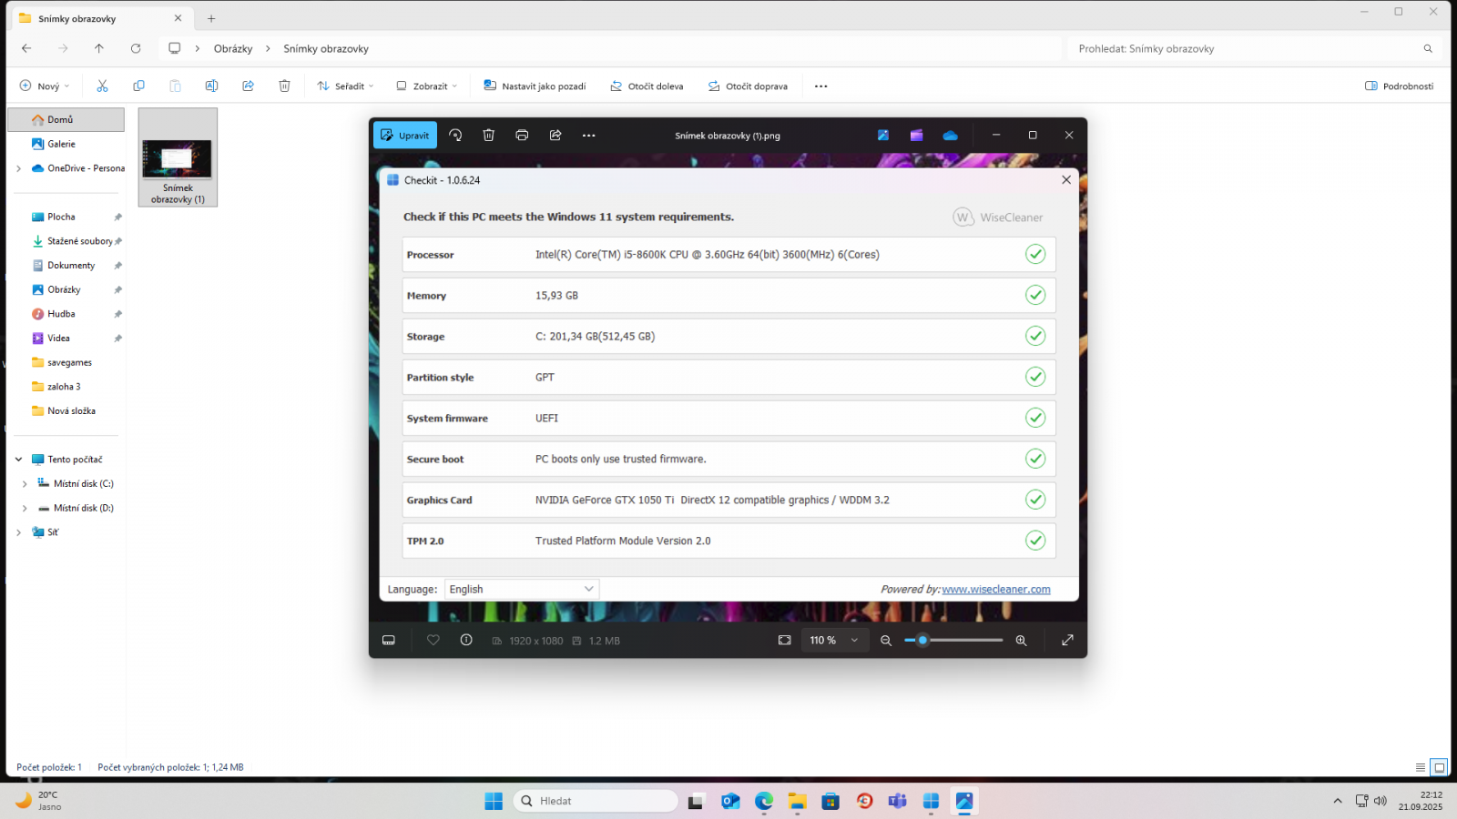Open the chevron after the address bar monitor icon
The image size is (1457, 819).
[x=198, y=49]
